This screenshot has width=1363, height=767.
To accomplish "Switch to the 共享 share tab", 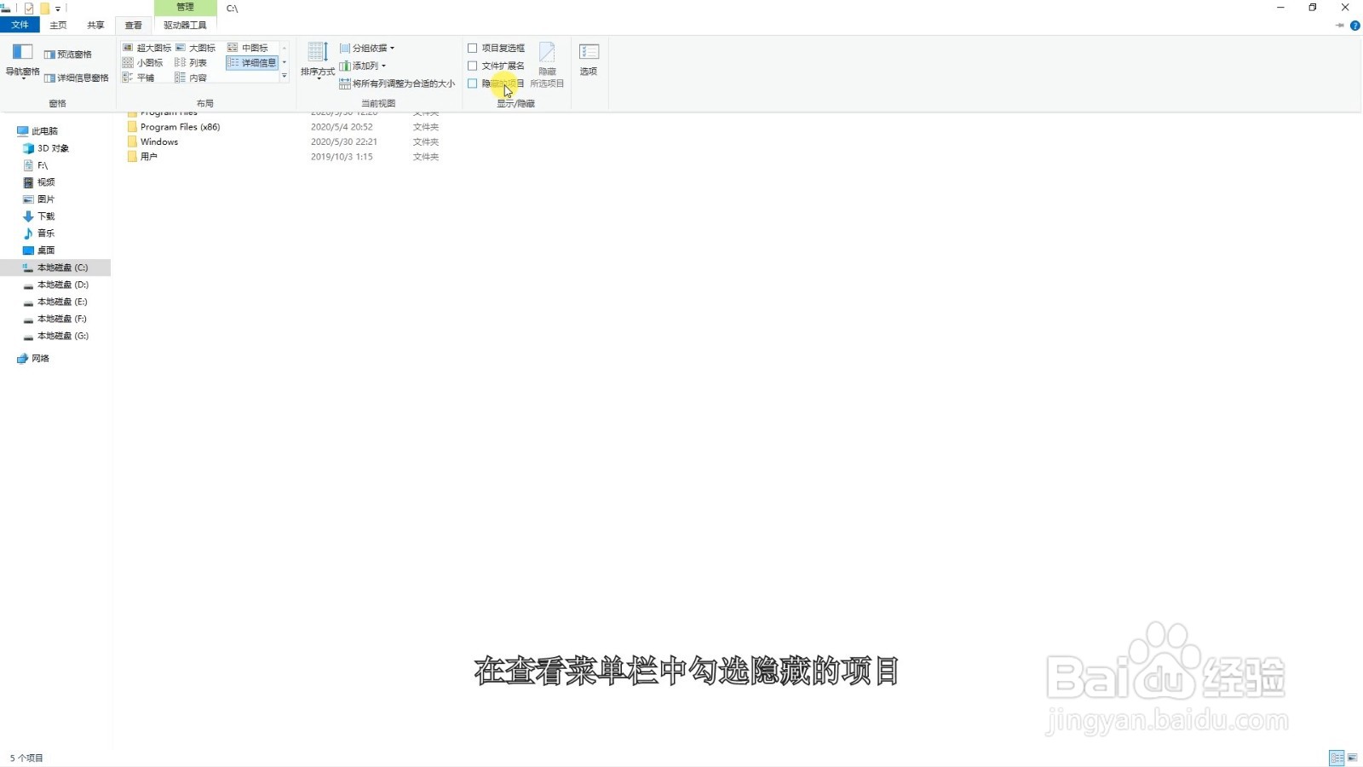I will click(95, 26).
